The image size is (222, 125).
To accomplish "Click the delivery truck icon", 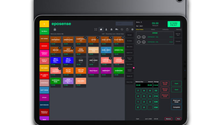I will coord(116,30).
